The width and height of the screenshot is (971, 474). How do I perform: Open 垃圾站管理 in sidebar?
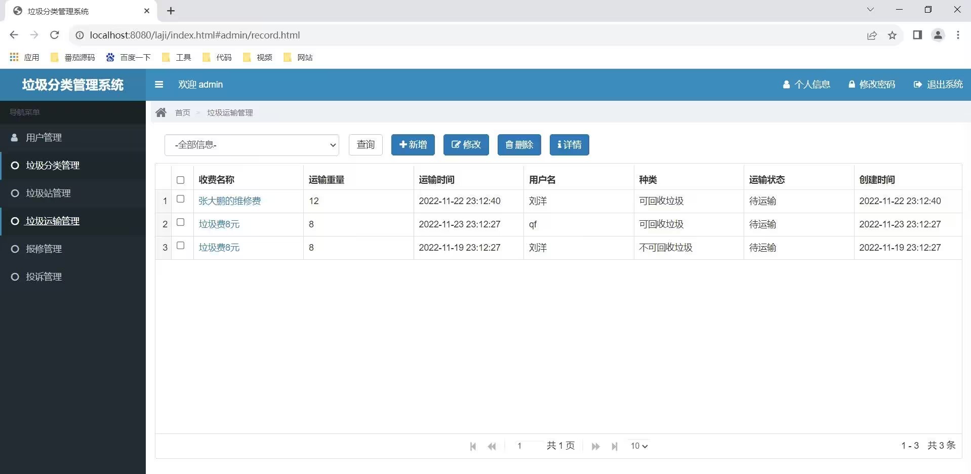(73, 193)
